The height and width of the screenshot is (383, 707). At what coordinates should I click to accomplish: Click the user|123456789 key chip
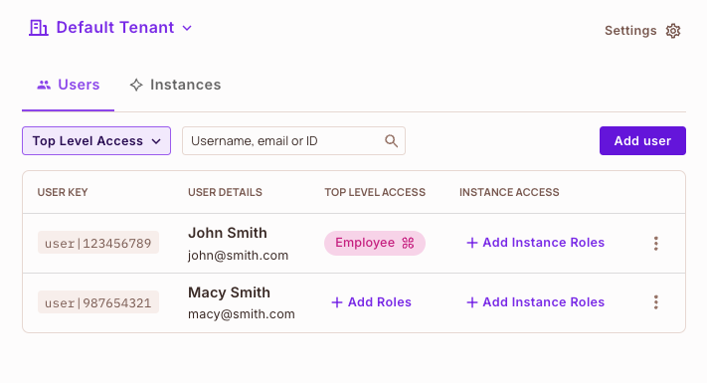pyautogui.click(x=98, y=243)
